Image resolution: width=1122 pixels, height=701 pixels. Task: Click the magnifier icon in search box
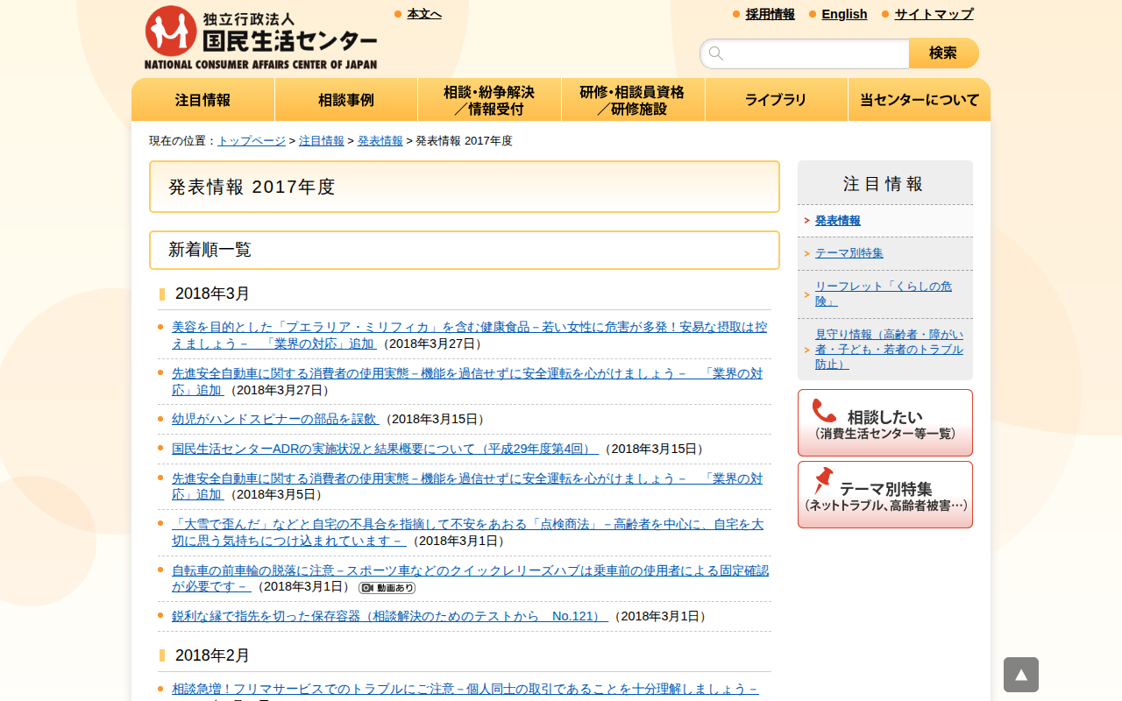click(716, 54)
